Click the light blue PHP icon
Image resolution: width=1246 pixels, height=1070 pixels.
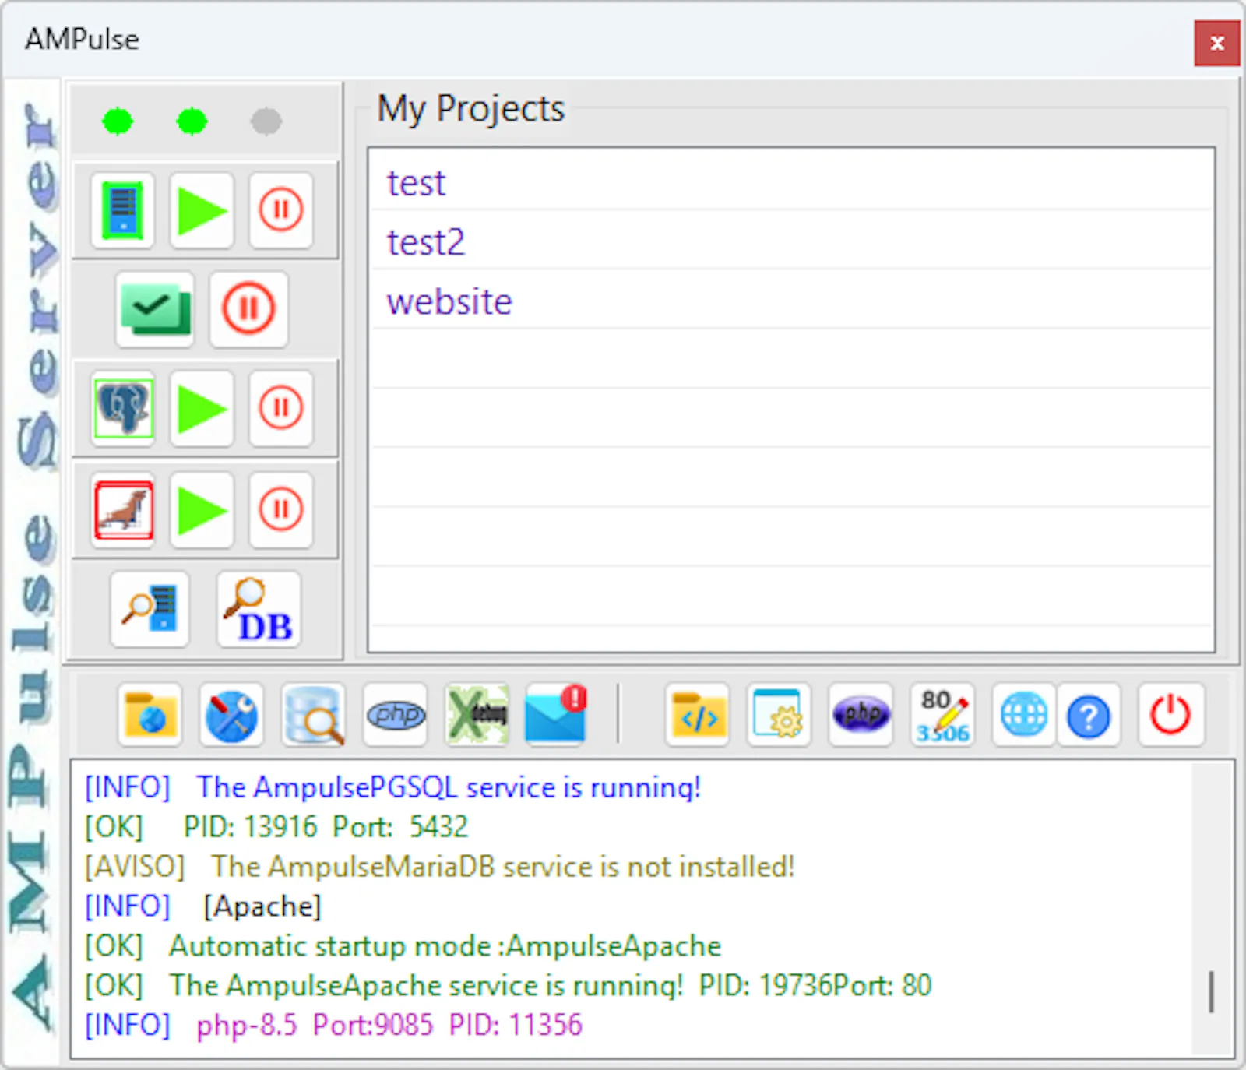pos(396,715)
